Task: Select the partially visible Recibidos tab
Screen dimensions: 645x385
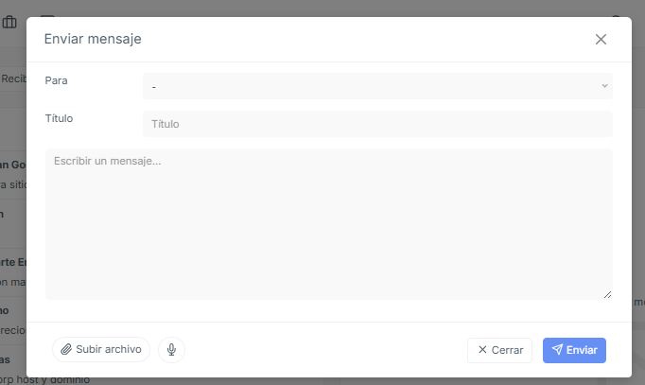Action: [x=13, y=79]
